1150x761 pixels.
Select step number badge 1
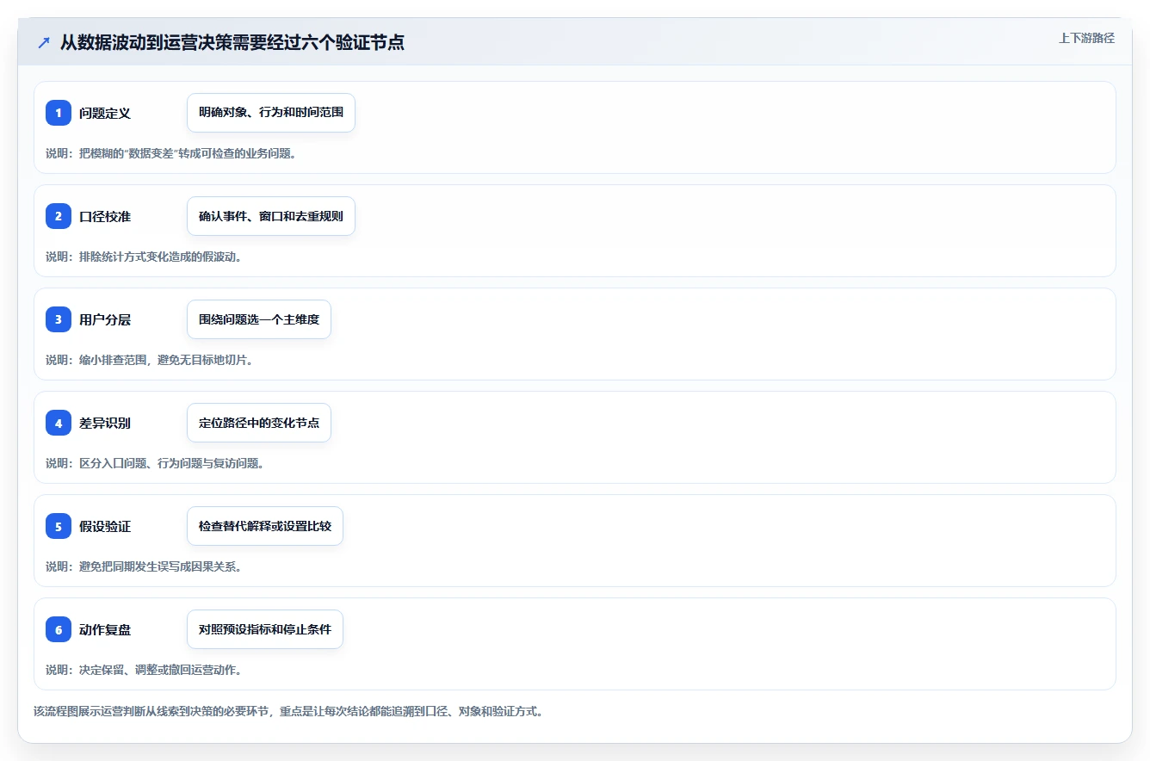(x=59, y=113)
